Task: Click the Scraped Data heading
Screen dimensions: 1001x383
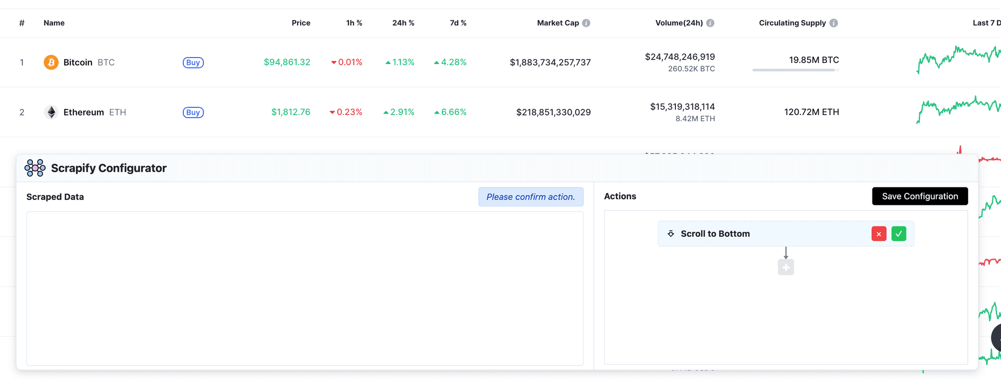Action: (55, 197)
